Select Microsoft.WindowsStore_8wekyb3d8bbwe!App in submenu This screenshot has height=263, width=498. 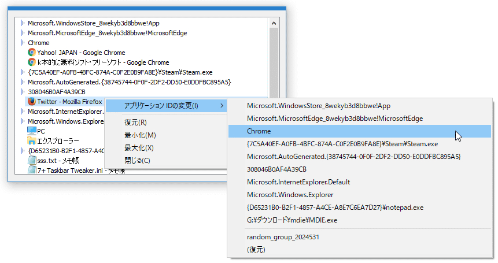[x=360, y=106]
